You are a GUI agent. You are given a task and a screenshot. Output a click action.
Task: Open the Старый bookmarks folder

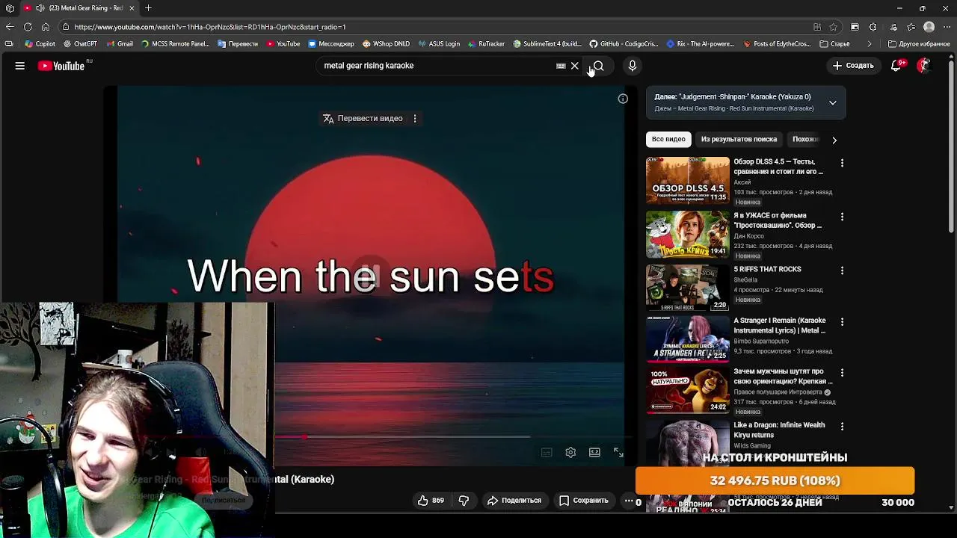pos(834,44)
